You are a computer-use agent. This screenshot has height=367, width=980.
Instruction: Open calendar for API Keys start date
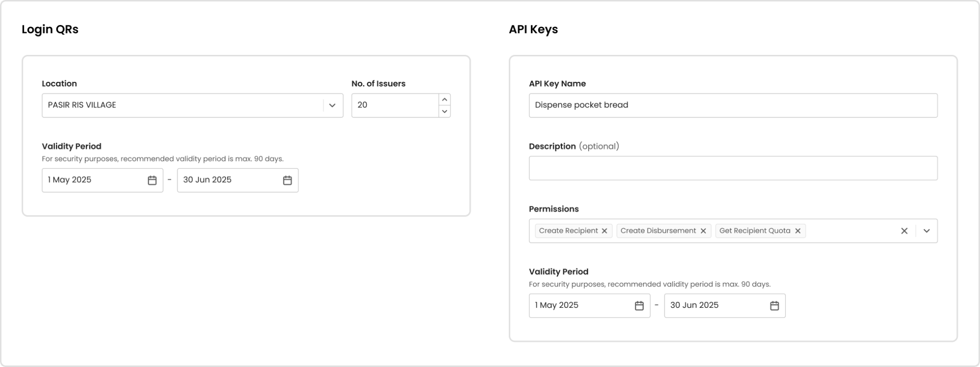[x=639, y=306]
